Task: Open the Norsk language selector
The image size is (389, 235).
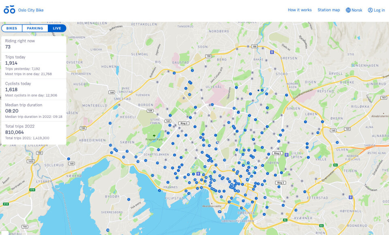Action: 355,10
